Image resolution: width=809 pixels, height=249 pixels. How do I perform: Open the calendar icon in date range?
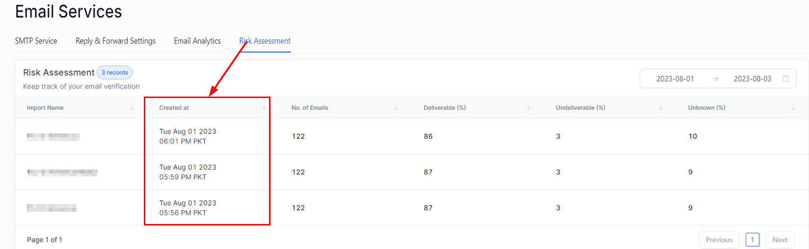(x=786, y=78)
